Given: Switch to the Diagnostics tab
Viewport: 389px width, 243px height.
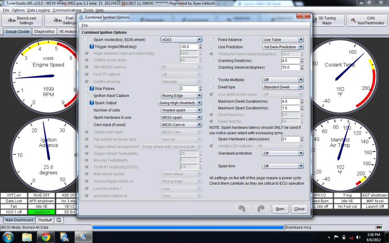Looking at the screenshot, I should tap(44, 31).
